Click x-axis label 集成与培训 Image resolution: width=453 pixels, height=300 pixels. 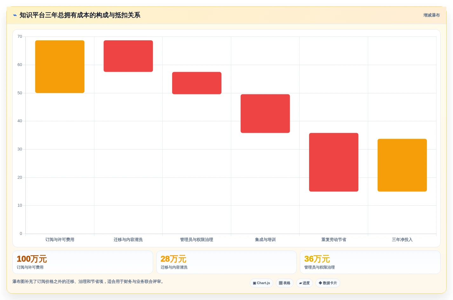pyautogui.click(x=265, y=240)
